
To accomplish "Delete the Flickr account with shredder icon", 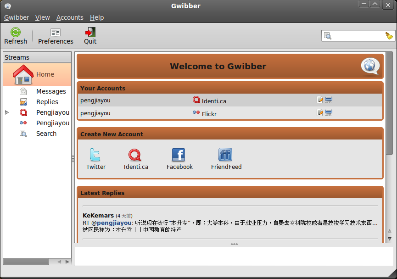I will pos(329,112).
